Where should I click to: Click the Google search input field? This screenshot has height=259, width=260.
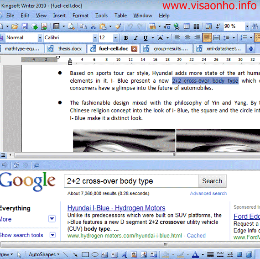[x=131, y=181]
